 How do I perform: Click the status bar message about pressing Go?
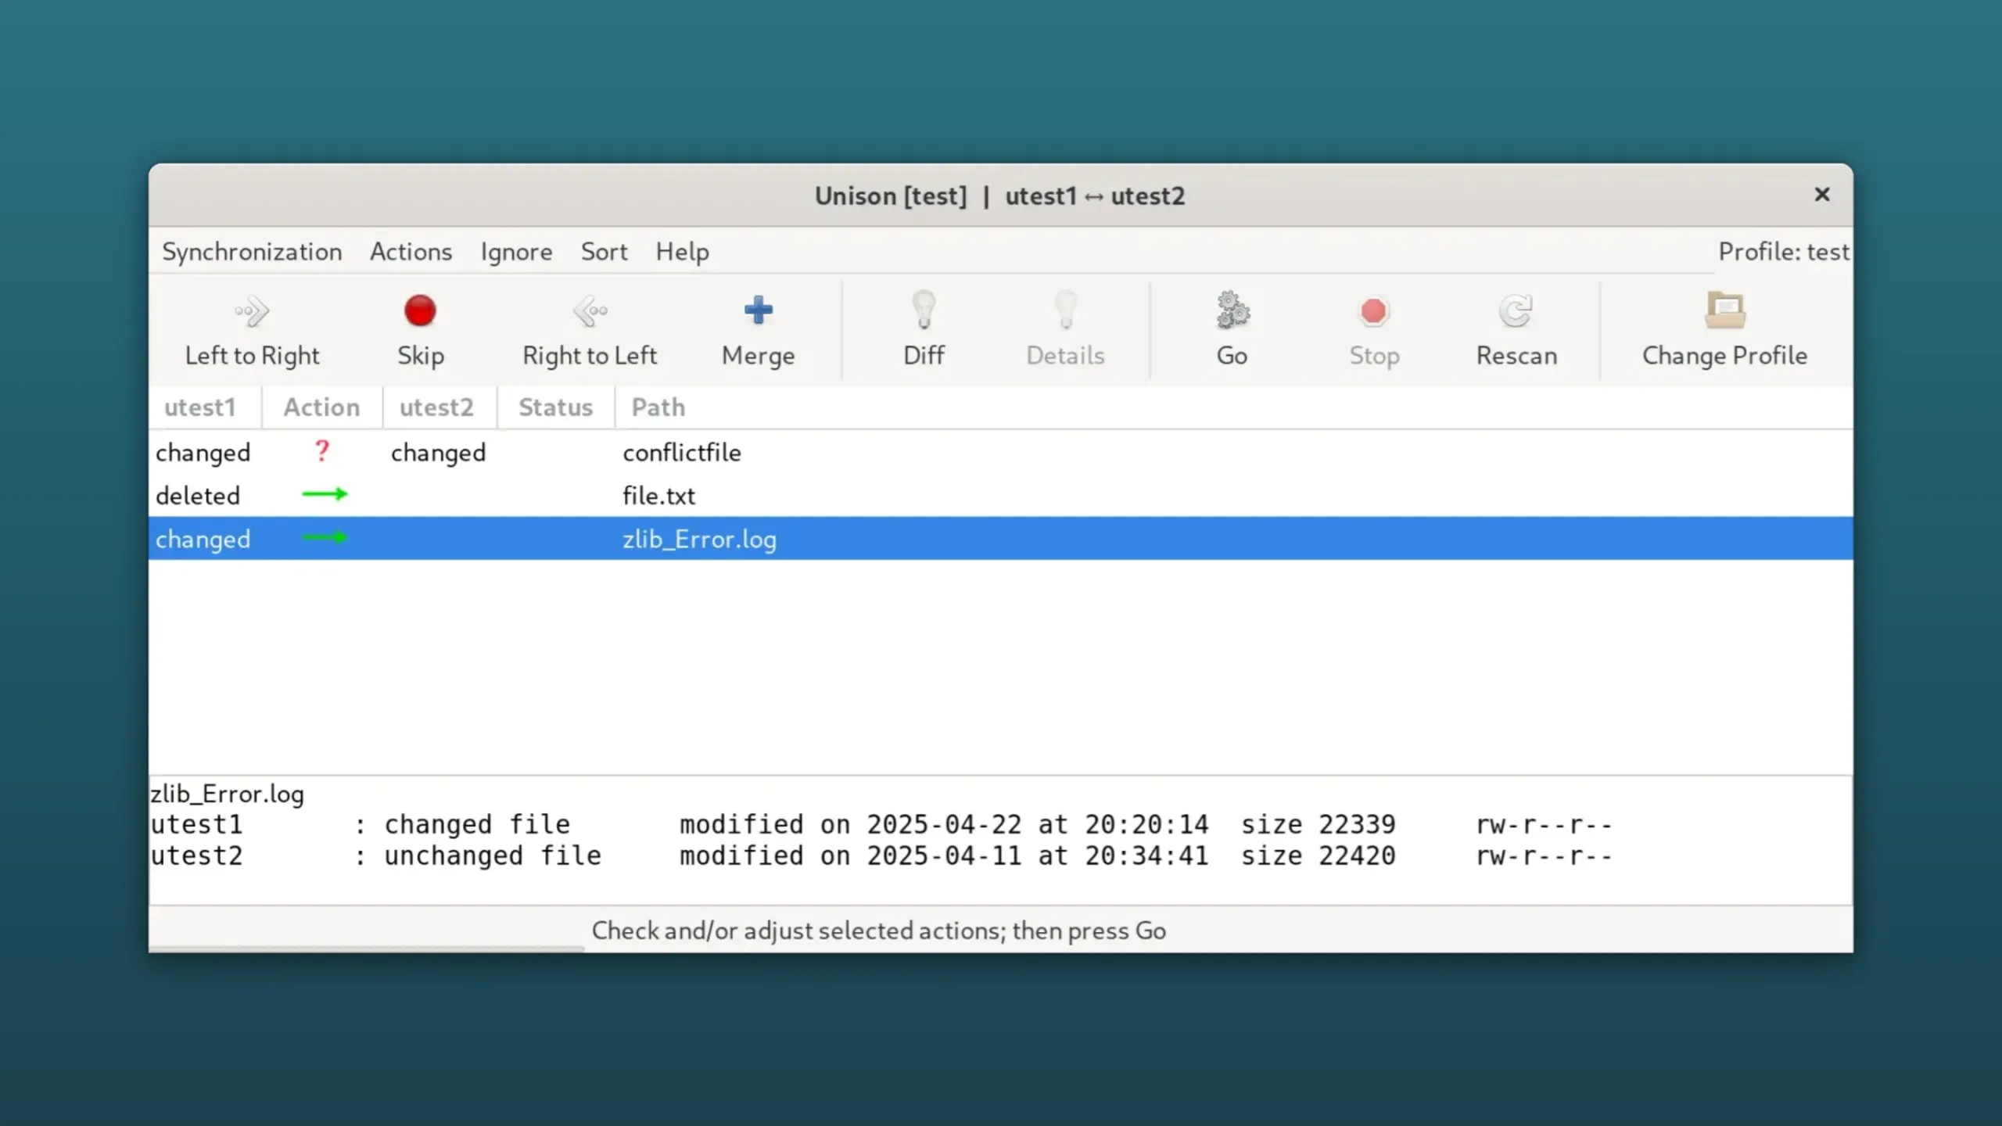click(878, 931)
